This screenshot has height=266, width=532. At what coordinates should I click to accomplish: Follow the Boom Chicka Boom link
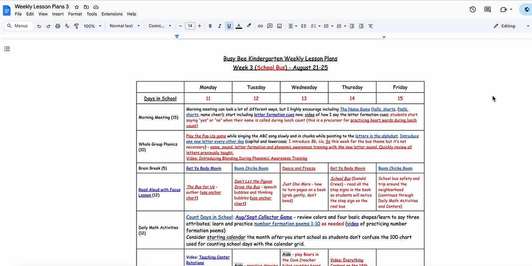[x=251, y=168]
